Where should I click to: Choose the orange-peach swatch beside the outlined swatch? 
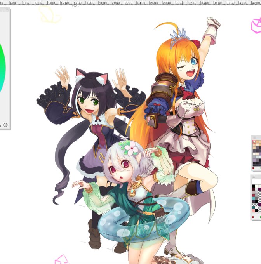tap(257, 142)
